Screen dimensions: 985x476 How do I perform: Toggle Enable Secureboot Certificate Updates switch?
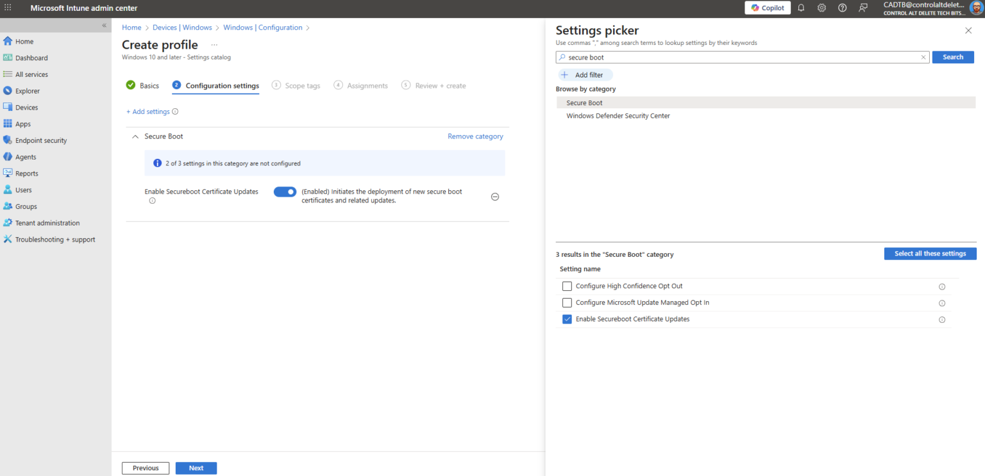coord(285,192)
